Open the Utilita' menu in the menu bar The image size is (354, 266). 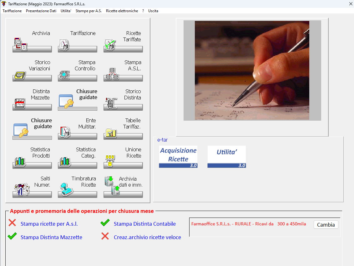66,11
